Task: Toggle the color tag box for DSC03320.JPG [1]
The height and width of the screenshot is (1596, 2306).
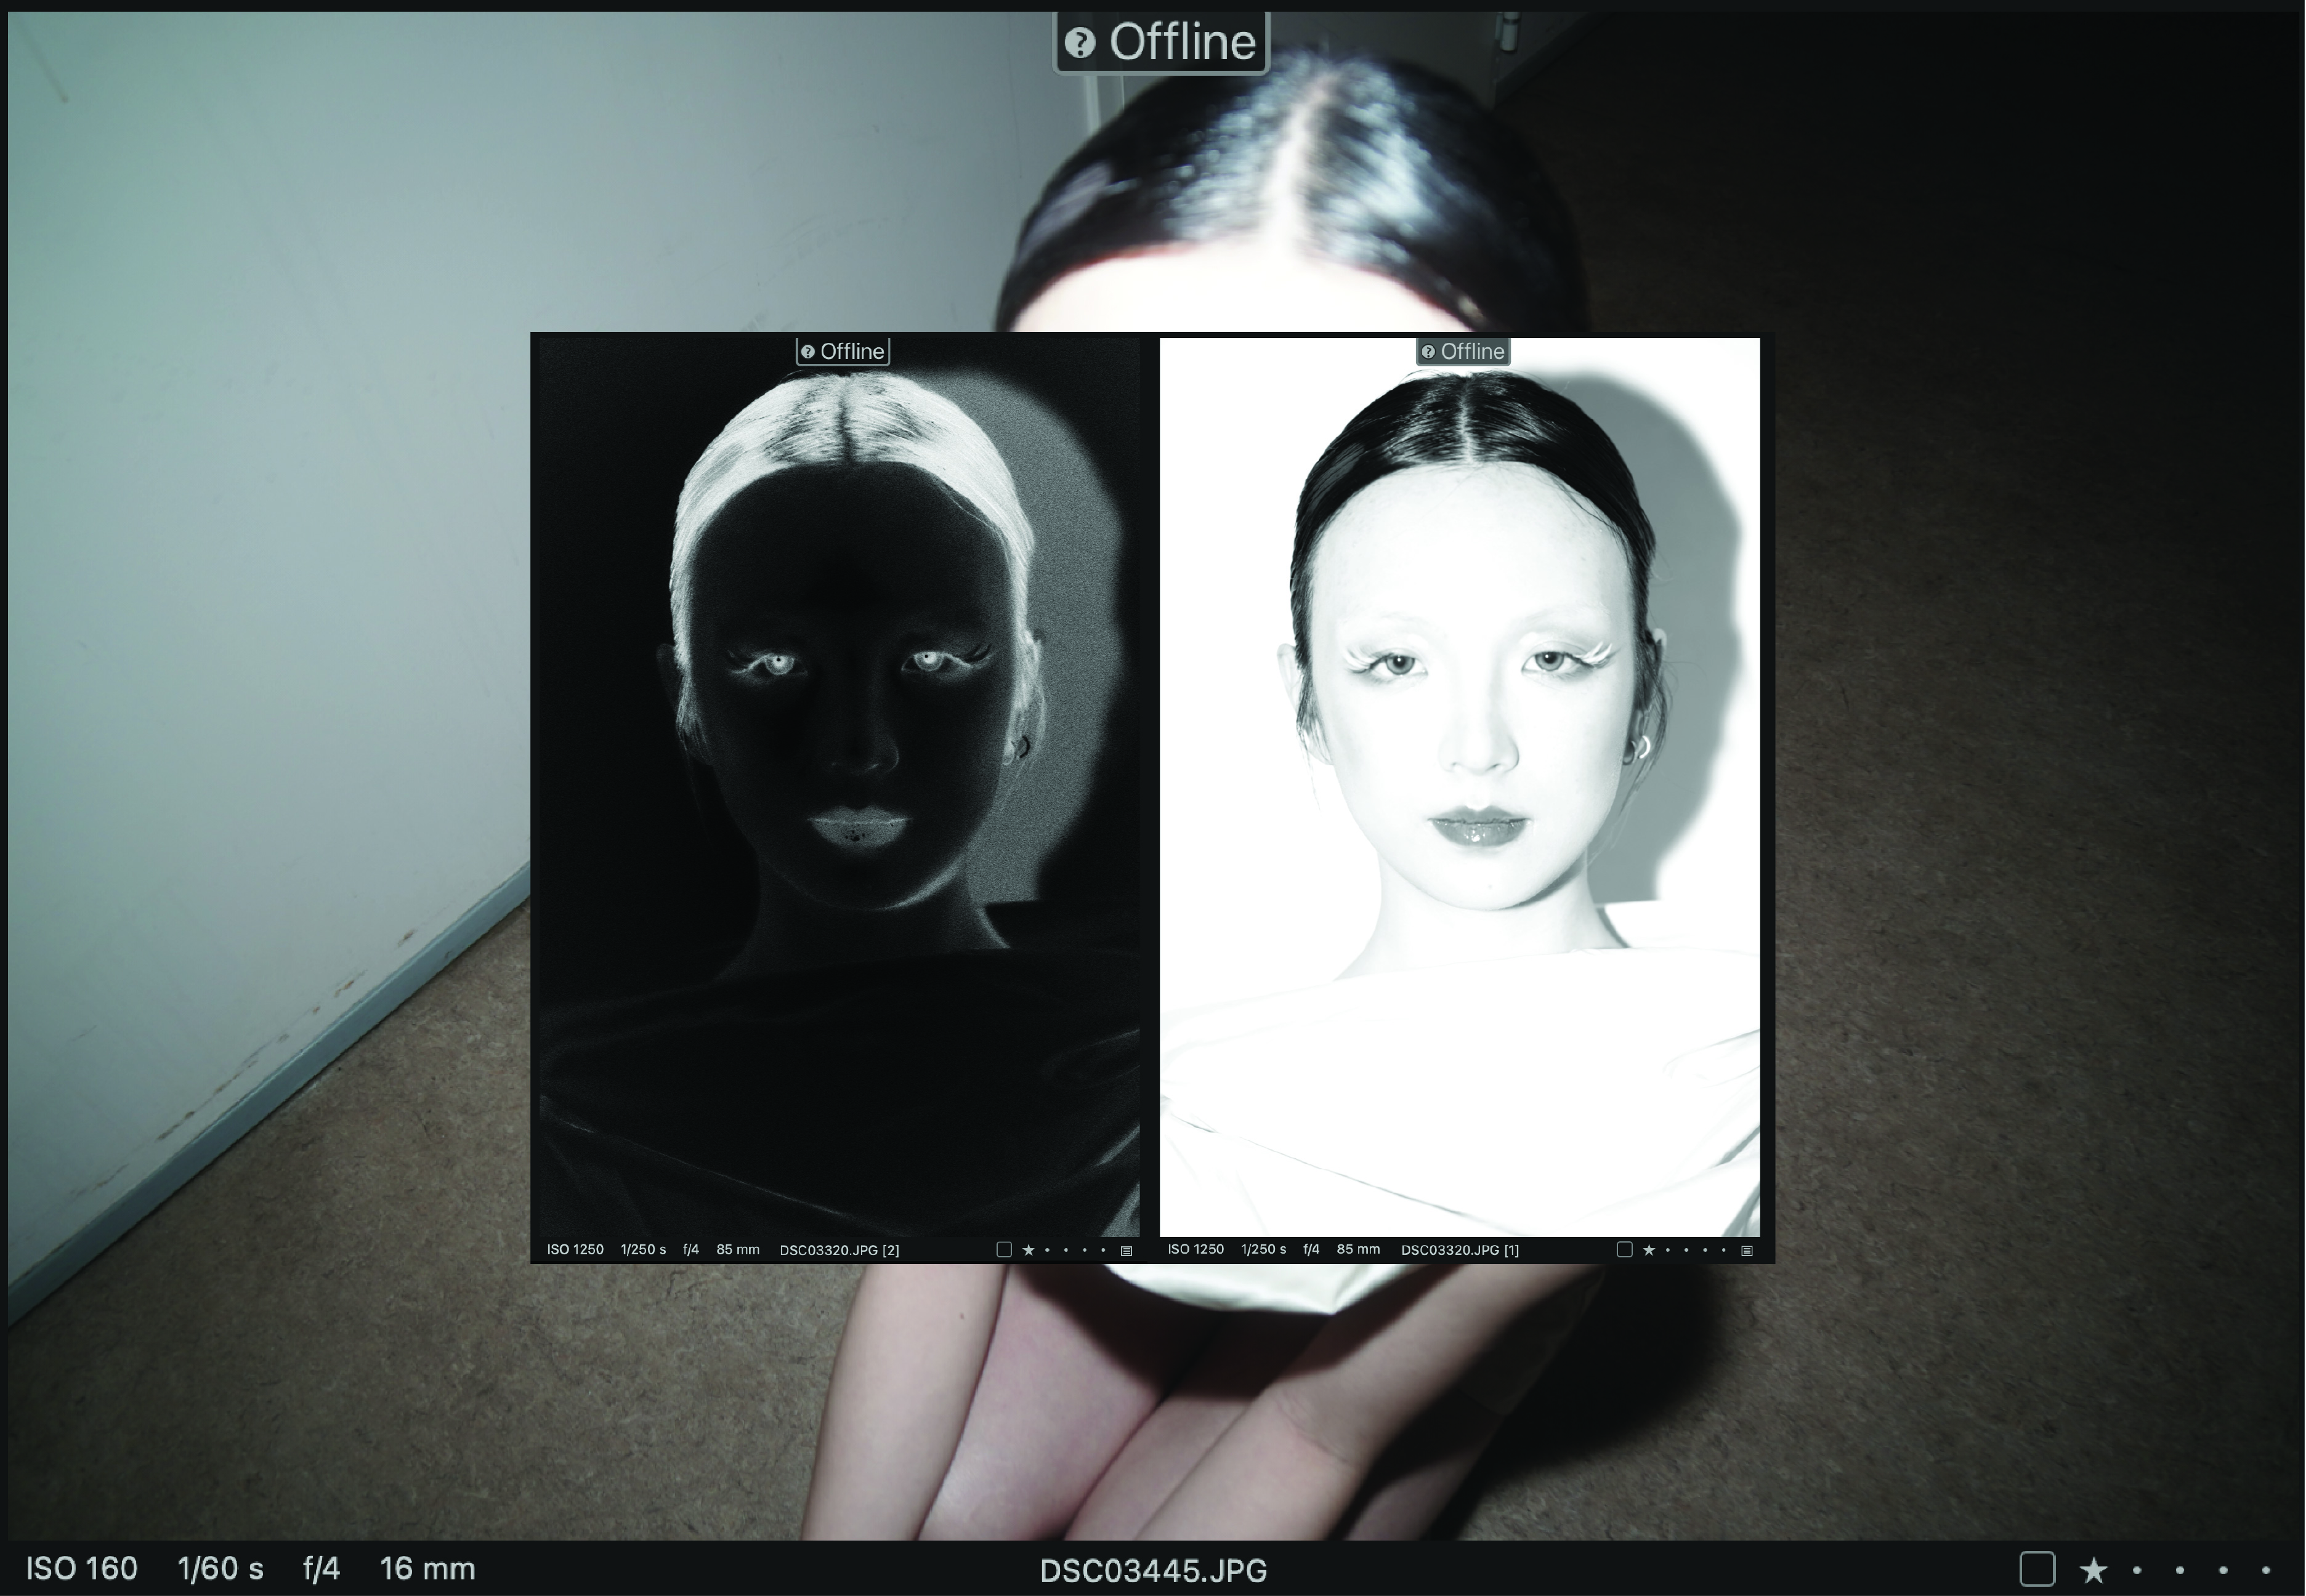Action: pyautogui.click(x=1625, y=1249)
